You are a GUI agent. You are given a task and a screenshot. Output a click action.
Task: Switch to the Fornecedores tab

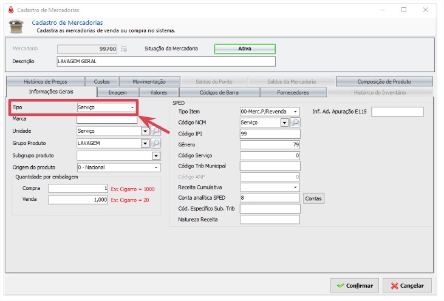coord(293,92)
